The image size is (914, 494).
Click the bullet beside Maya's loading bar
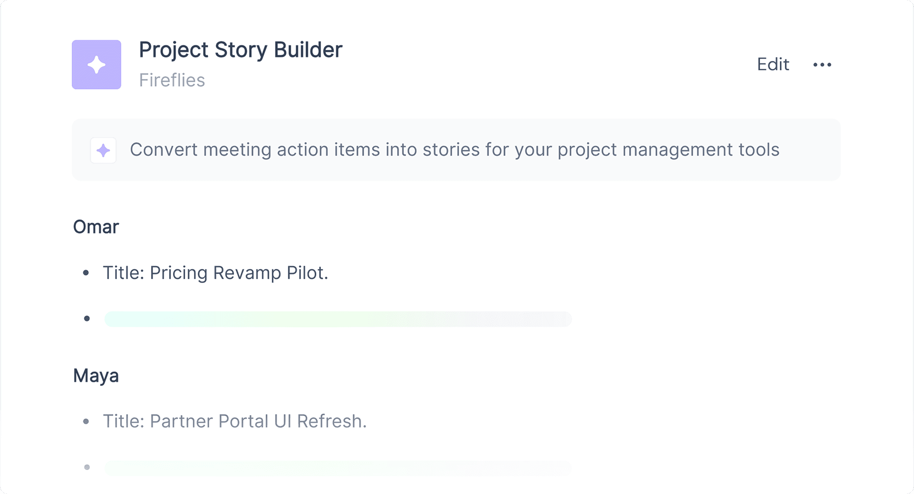coord(87,467)
